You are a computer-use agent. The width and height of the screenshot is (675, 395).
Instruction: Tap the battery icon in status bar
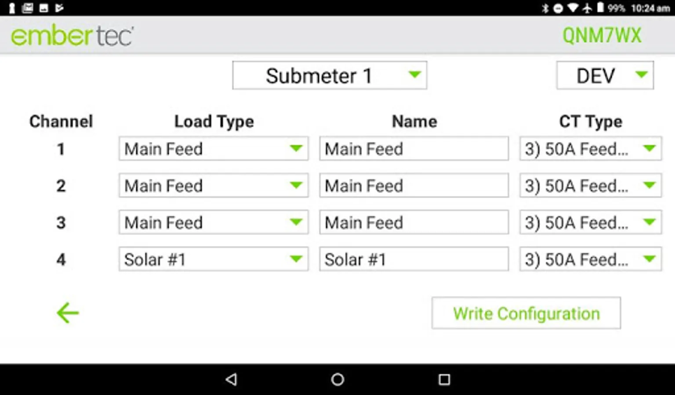(x=600, y=8)
